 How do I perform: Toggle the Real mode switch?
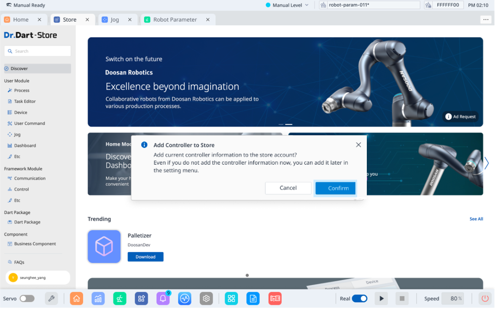pyautogui.click(x=360, y=298)
